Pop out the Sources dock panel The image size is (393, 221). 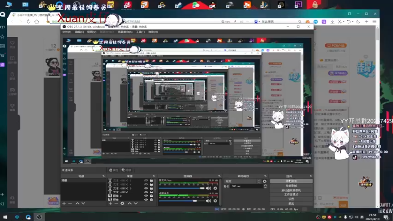coord(154,176)
